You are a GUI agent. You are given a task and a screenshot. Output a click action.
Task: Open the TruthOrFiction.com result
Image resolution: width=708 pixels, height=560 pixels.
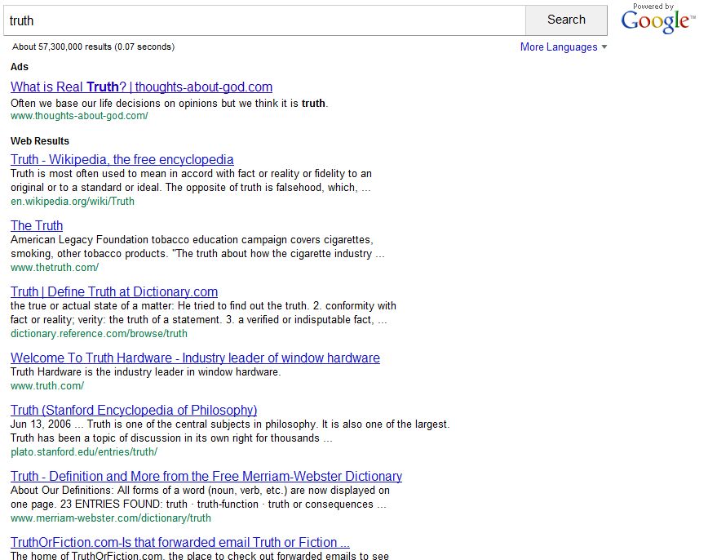(x=180, y=543)
